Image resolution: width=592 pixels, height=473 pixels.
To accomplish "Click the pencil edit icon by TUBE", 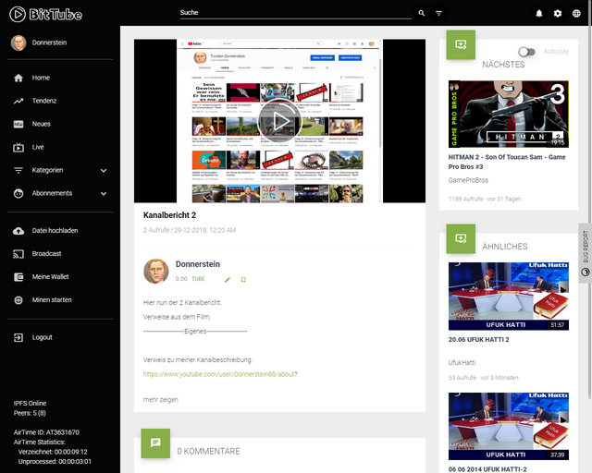I will [x=228, y=280].
